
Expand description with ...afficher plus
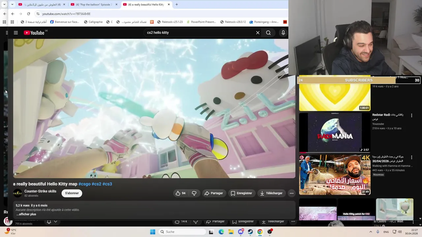click(x=26, y=214)
